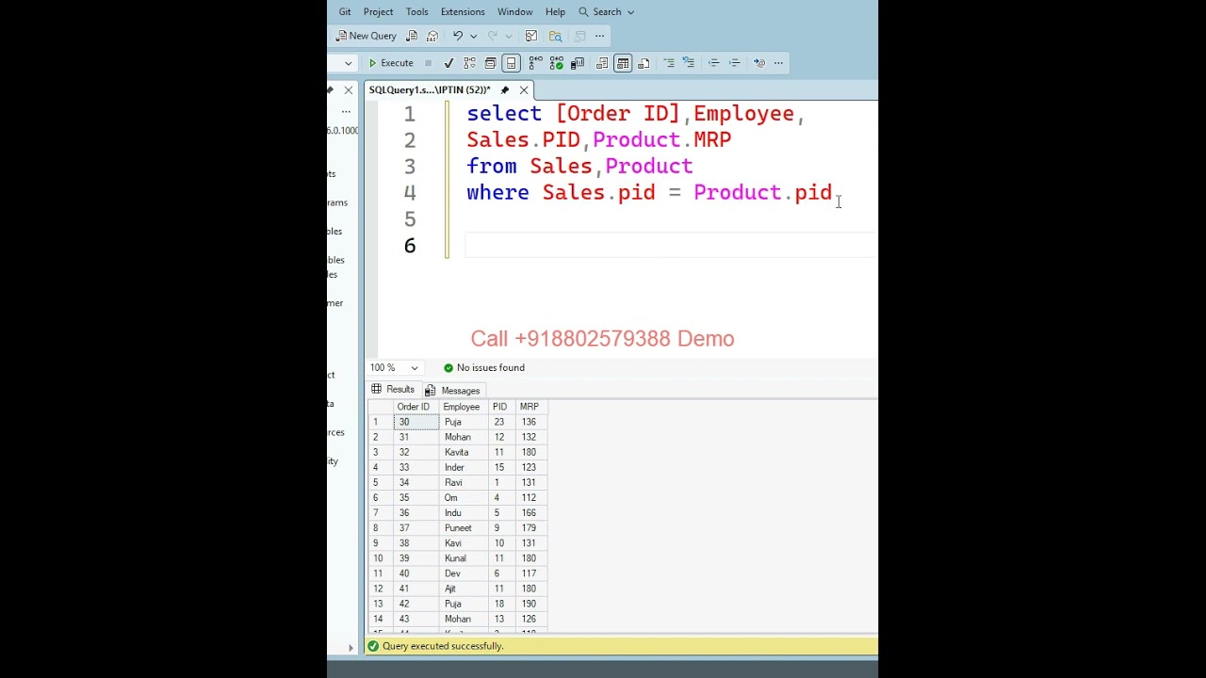The height and width of the screenshot is (678, 1206).
Task: Open SQL editor toolbar overflow ellipsis
Action: (x=778, y=63)
